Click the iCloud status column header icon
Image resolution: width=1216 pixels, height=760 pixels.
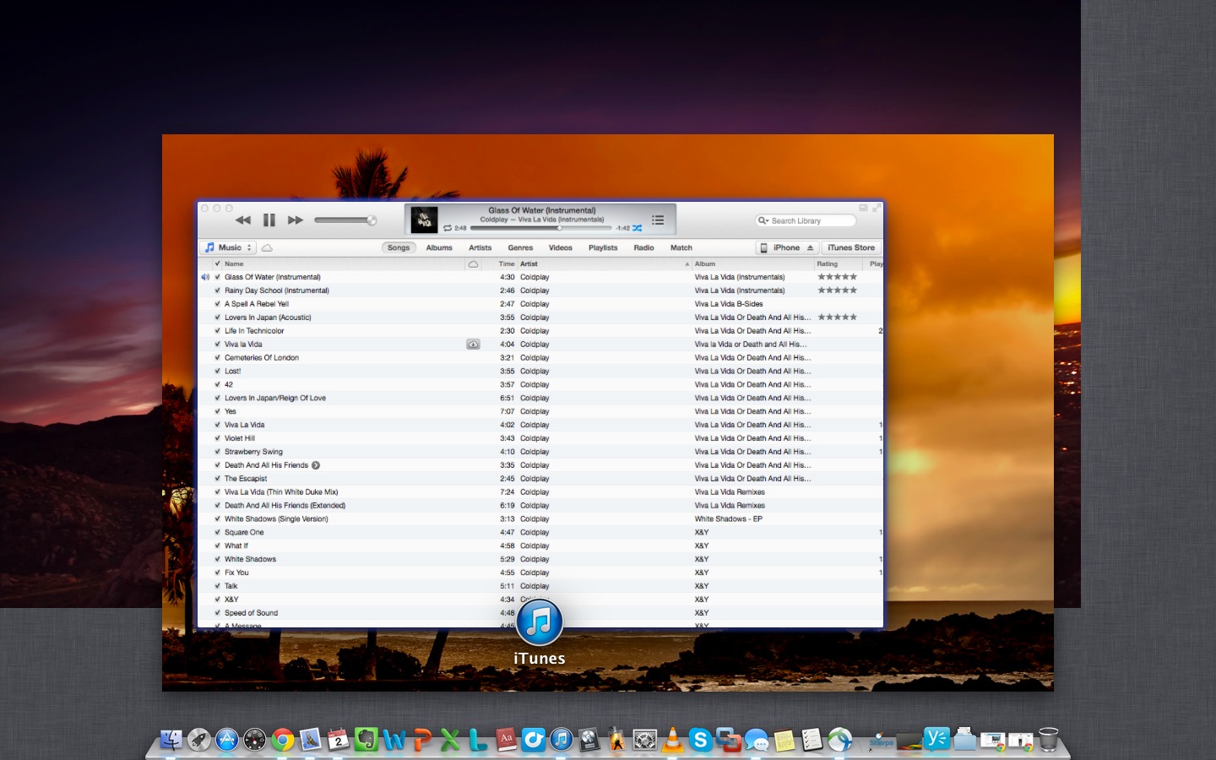coord(473,264)
